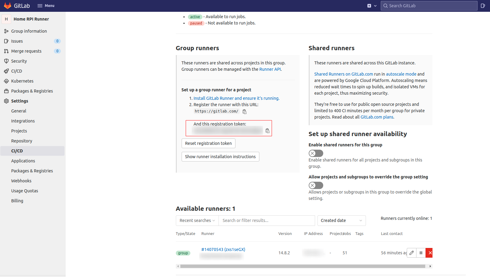Viewport: 490px width, 277px height.
Task: Click the Issues count badge 0
Action: pos(57,41)
